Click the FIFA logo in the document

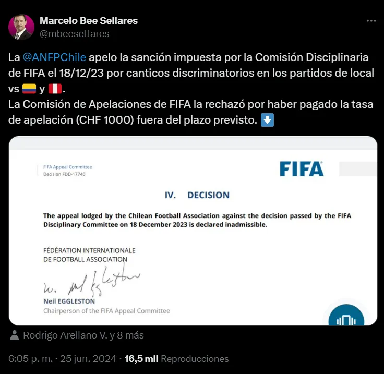pos(302,169)
